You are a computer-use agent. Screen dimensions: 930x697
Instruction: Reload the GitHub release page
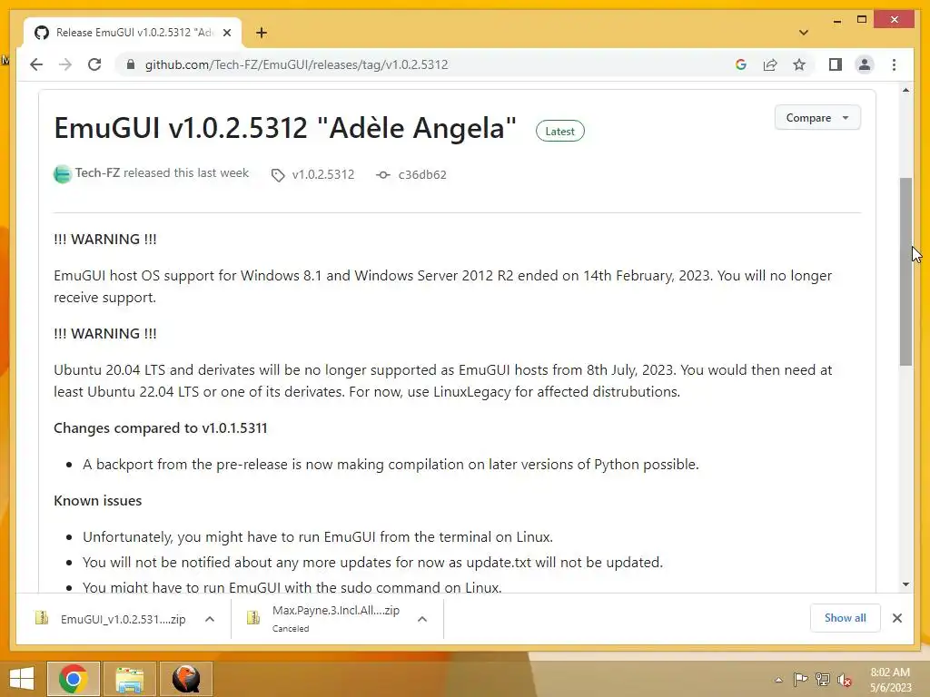click(x=94, y=64)
